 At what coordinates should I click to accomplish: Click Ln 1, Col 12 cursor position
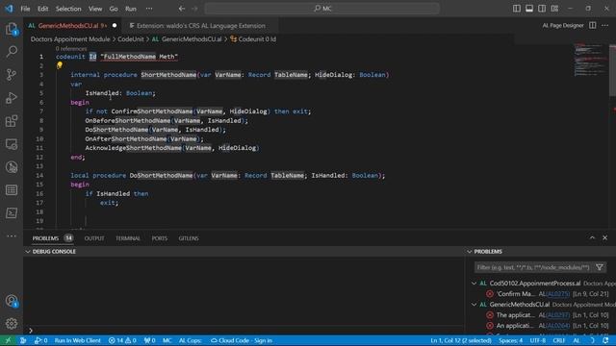pyautogui.click(x=461, y=340)
